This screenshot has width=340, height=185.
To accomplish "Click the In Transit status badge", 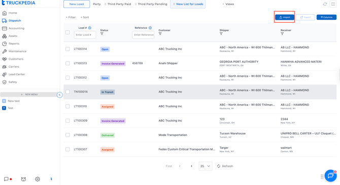I will [108, 92].
